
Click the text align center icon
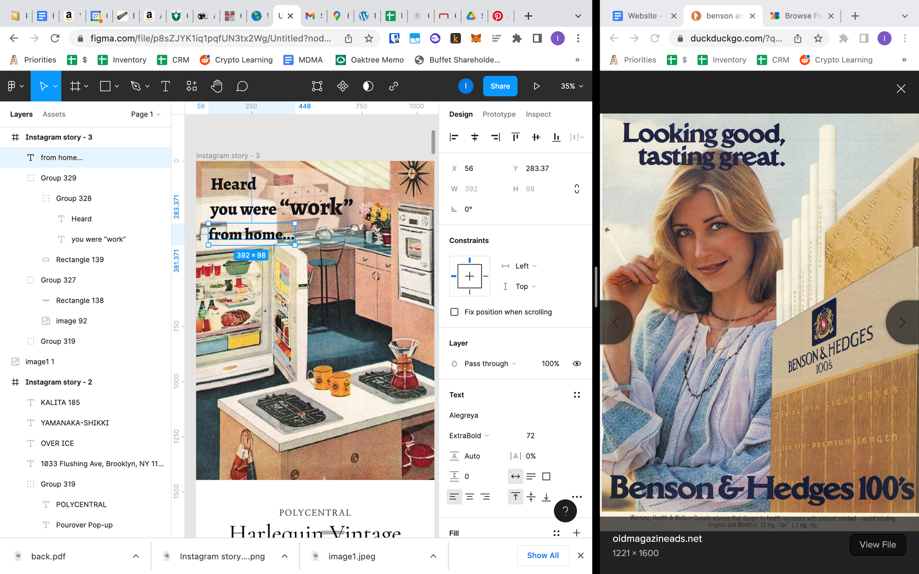[470, 496]
